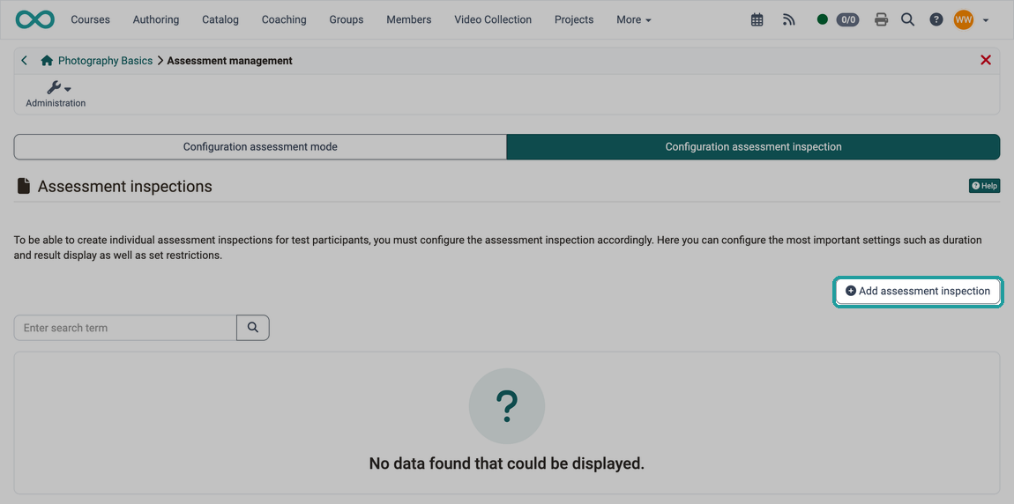
Task: Open the calendar icon in top bar
Action: (x=757, y=19)
